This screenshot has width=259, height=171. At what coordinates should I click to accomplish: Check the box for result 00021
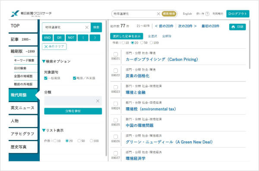(x=116, y=54)
